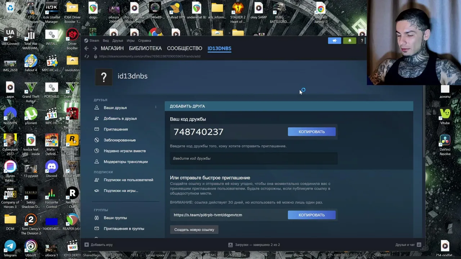Open the Steam menu in the title bar
Image resolution: width=461 pixels, height=259 pixels.
pos(92,41)
